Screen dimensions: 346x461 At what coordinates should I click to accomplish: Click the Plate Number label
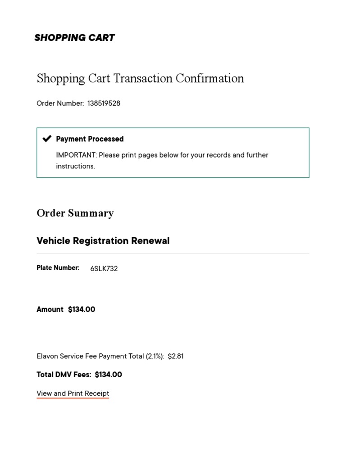click(x=58, y=268)
